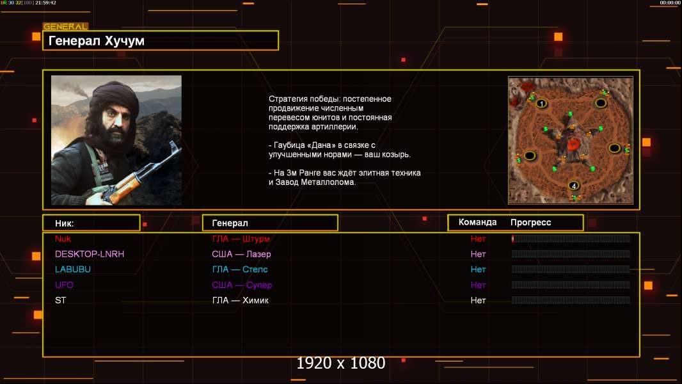Click LABUBU's loading progress bar

click(571, 269)
